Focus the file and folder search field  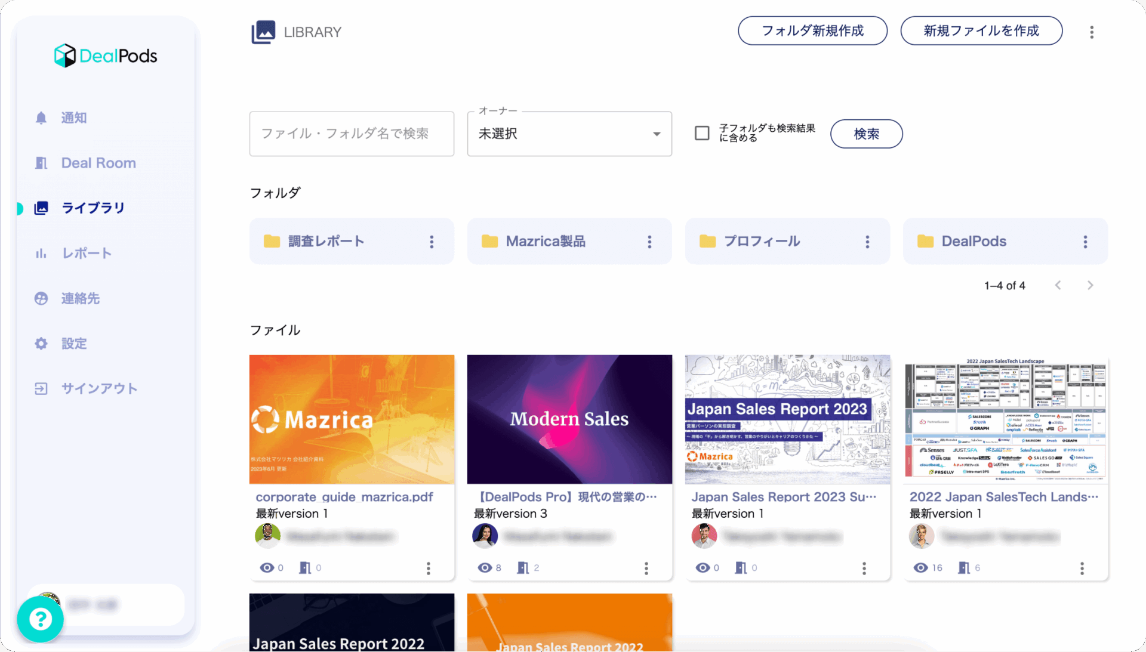click(352, 134)
